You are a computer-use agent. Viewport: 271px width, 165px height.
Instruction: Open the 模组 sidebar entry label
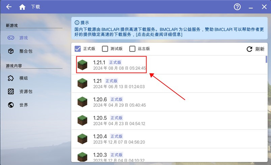click(x=23, y=78)
